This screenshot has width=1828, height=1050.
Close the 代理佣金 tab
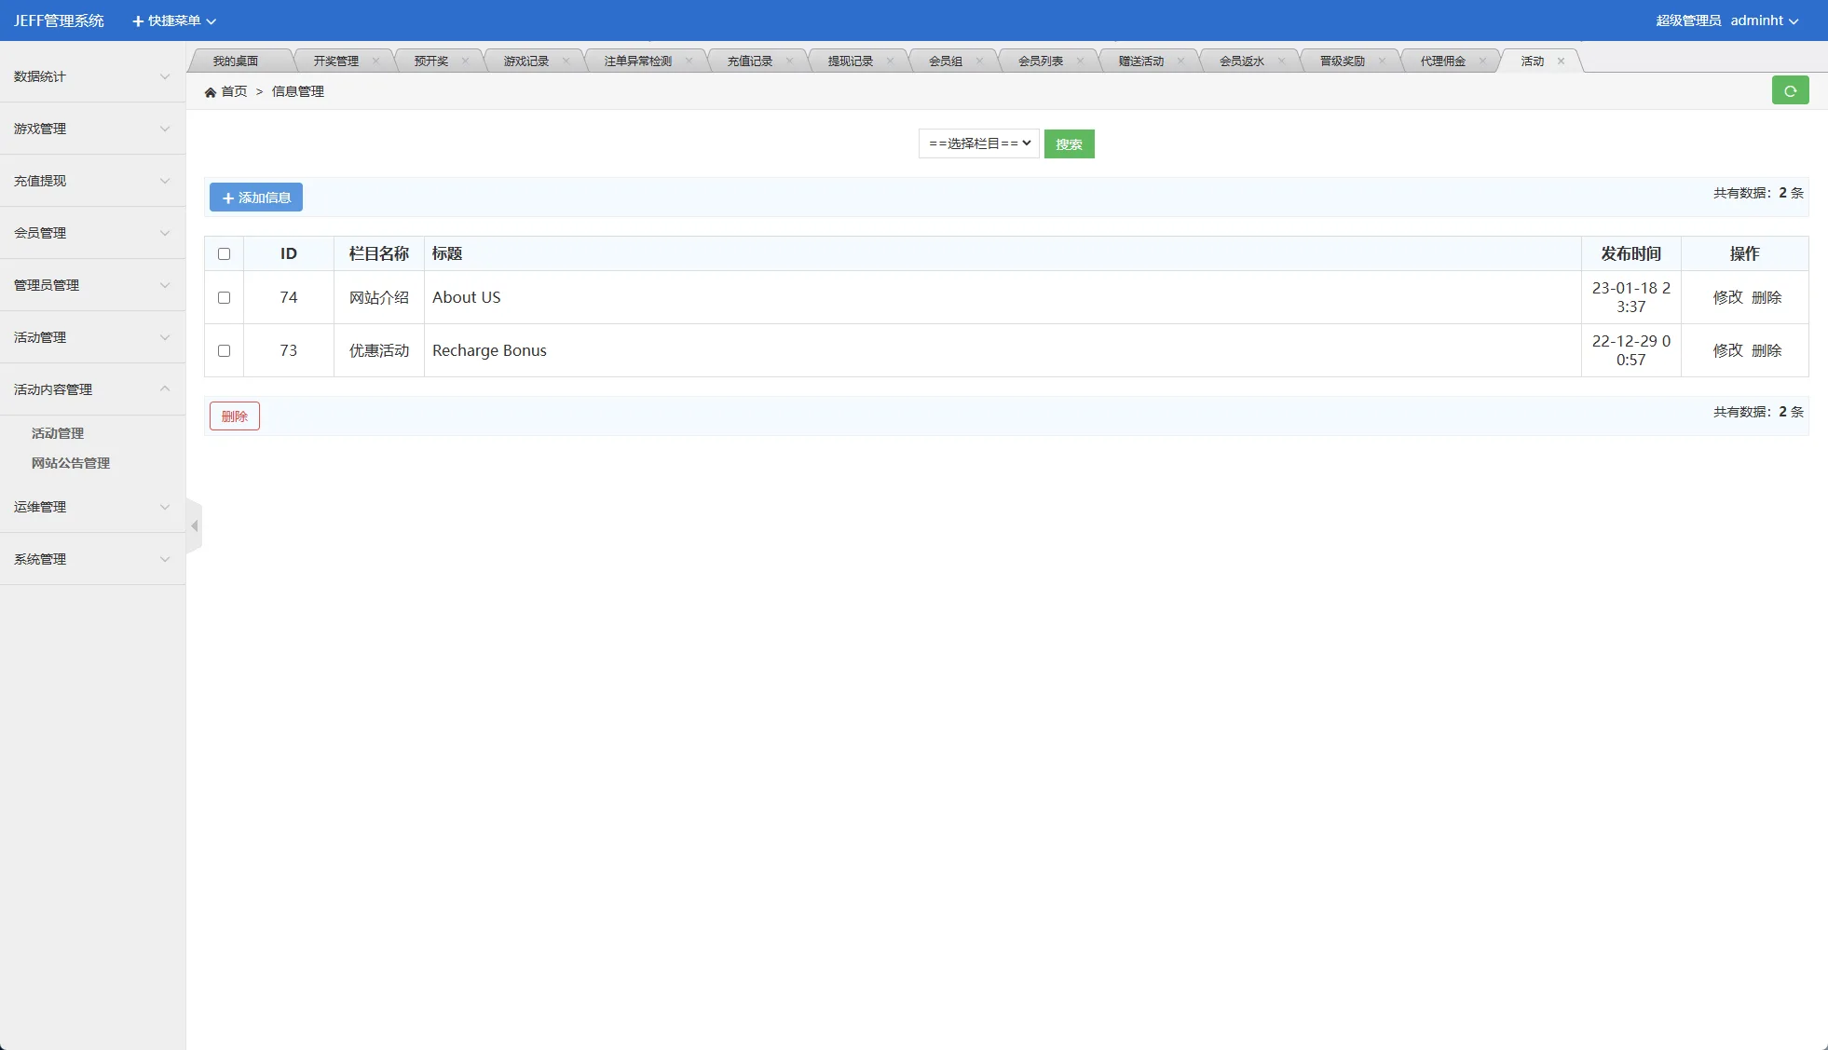click(x=1482, y=61)
